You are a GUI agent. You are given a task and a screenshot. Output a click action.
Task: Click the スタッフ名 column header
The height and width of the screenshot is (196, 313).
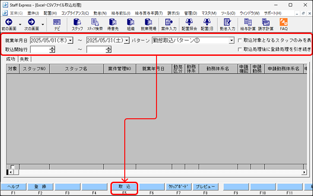[x=76, y=69]
